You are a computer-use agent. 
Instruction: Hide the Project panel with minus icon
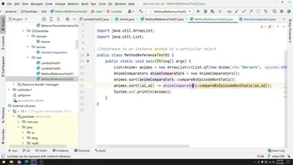(74, 19)
